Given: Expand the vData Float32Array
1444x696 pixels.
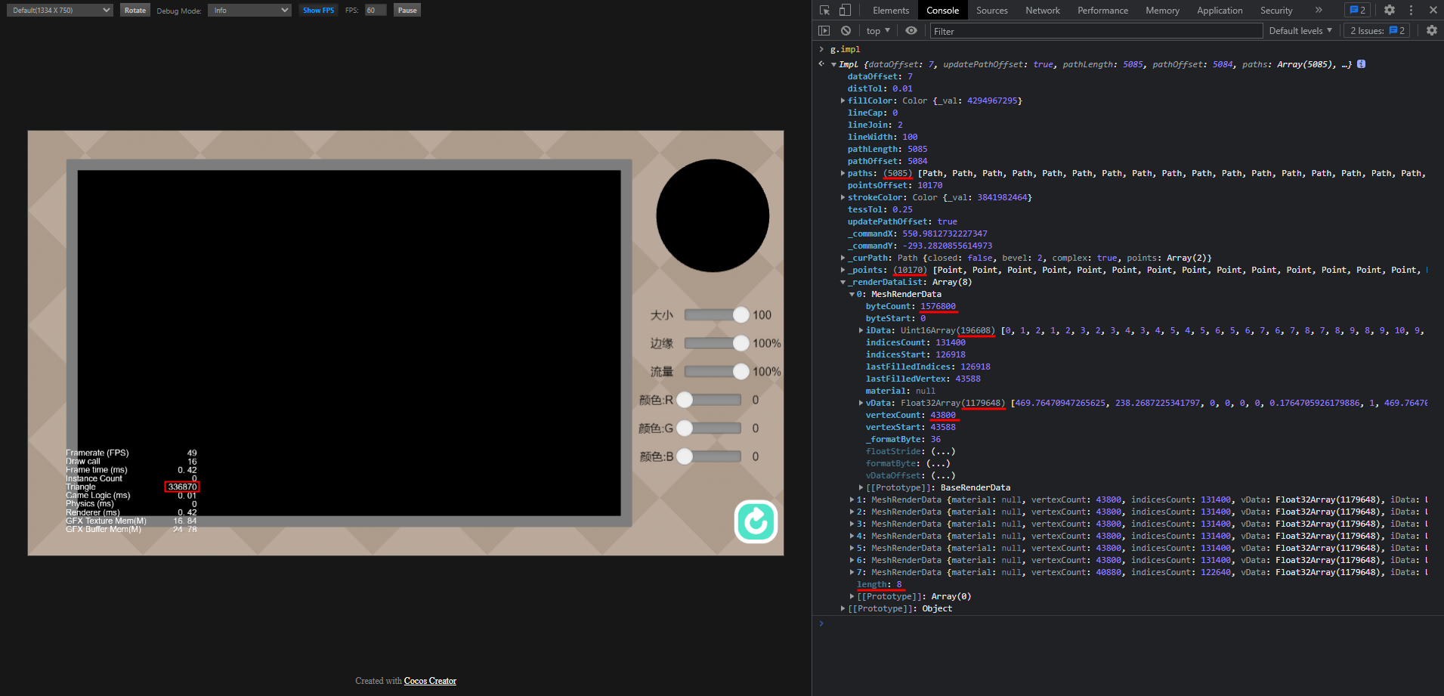Looking at the screenshot, I should pyautogui.click(x=861, y=403).
